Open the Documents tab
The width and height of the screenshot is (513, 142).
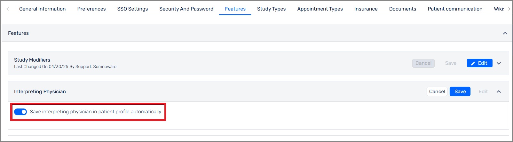tap(403, 9)
